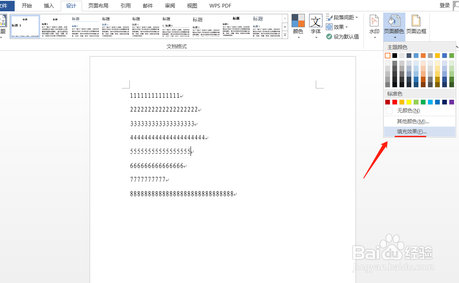The image size is (459, 283).
Task: Pick light blue standard color swatch
Action: [x=431, y=102]
